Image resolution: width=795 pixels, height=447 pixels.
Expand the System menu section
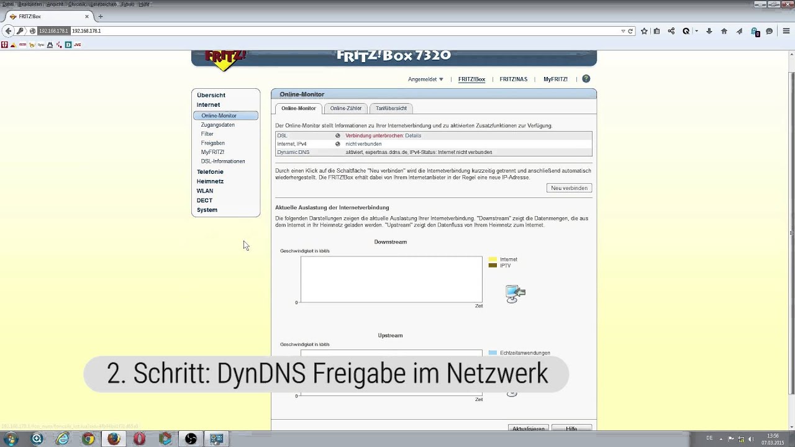click(207, 210)
